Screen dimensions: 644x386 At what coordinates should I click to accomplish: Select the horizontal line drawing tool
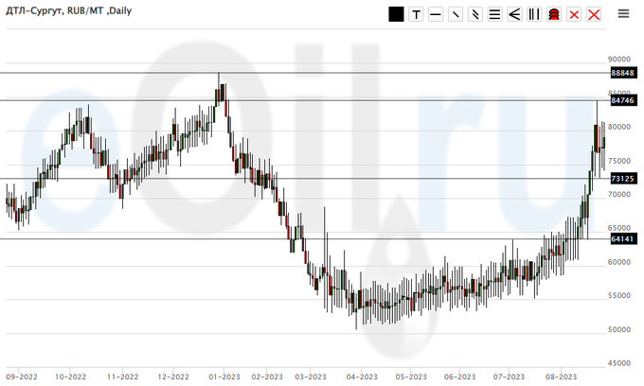point(436,14)
